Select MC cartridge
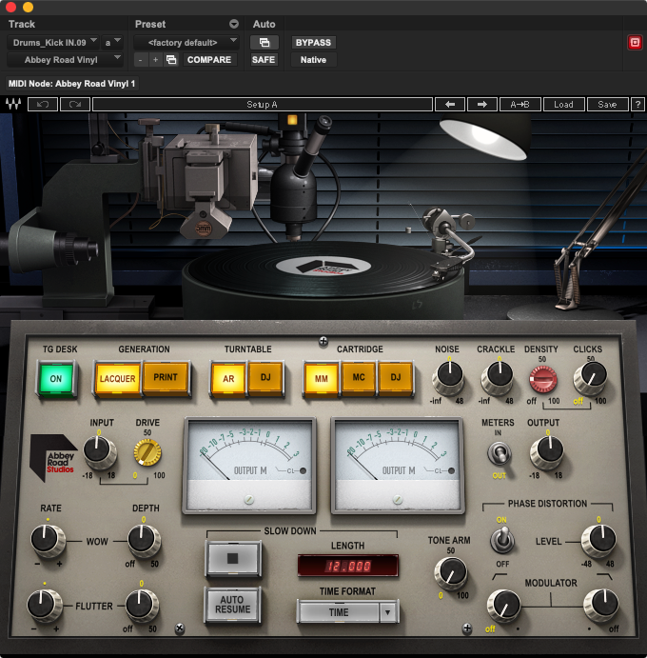 pyautogui.click(x=359, y=378)
